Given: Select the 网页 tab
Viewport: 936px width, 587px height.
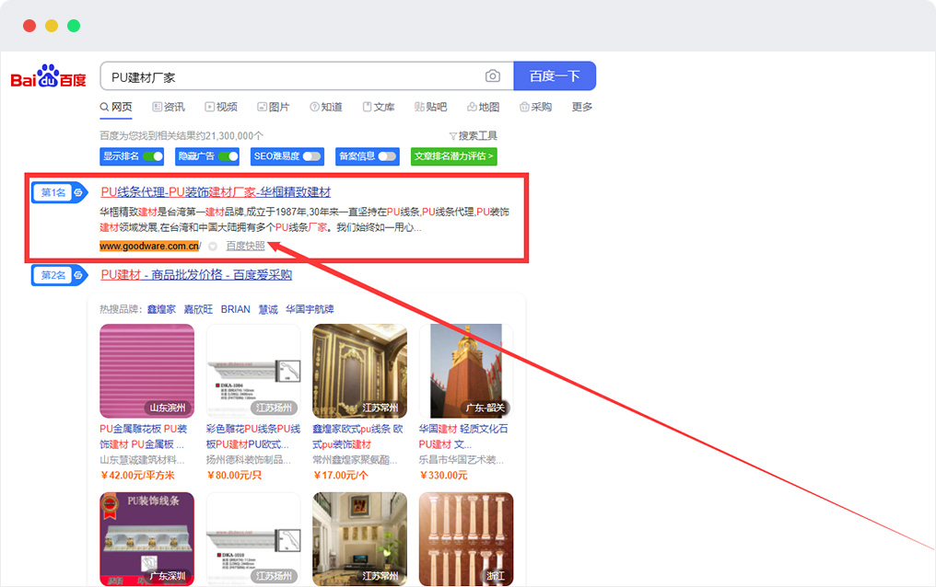Looking at the screenshot, I should tap(116, 107).
